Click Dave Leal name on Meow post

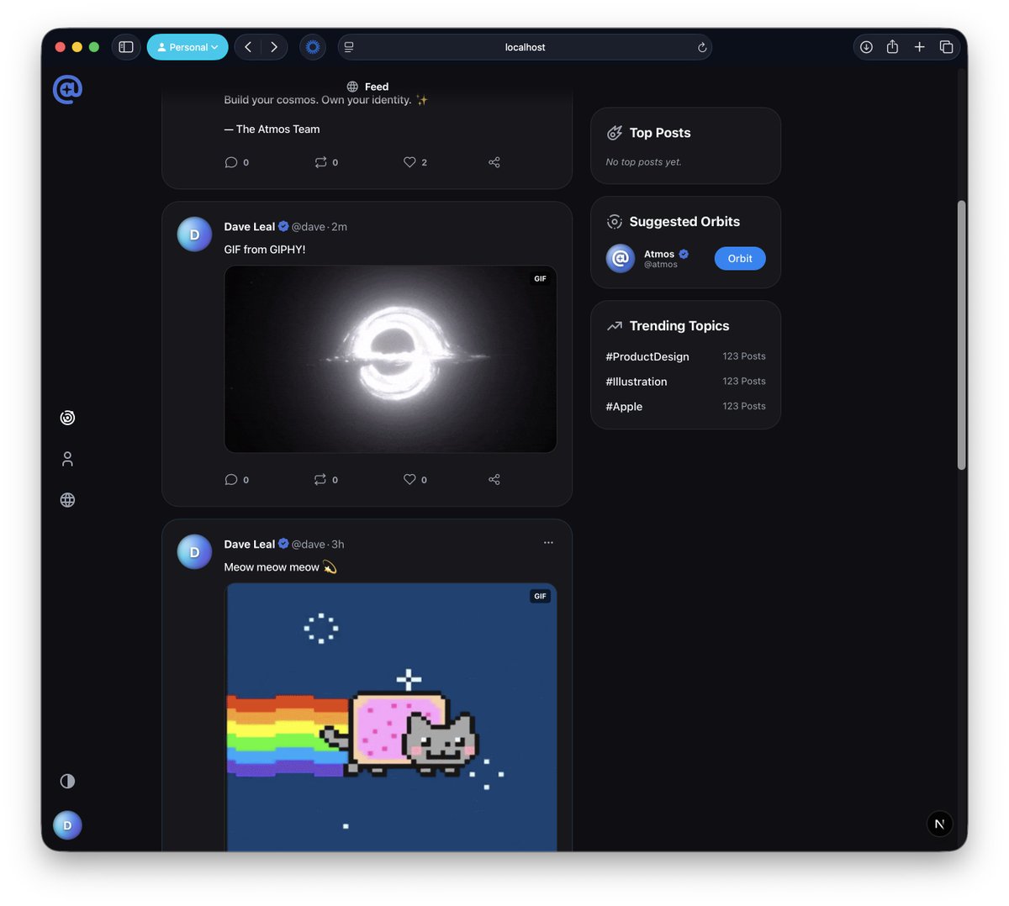[250, 545]
